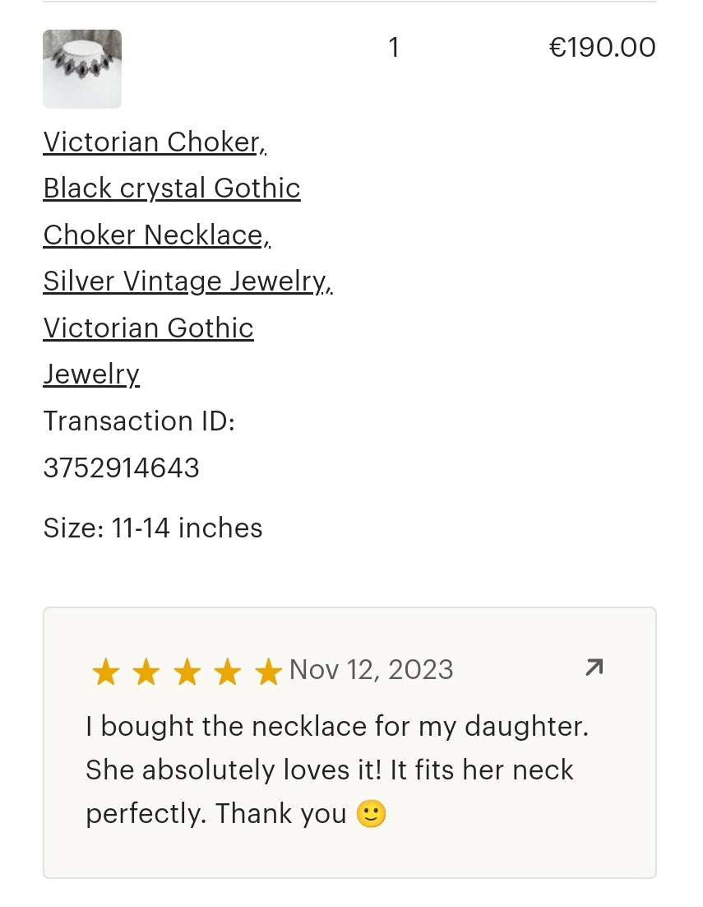
Task: Click the Black crystal Gothic Choker Necklace link
Action: (x=172, y=188)
